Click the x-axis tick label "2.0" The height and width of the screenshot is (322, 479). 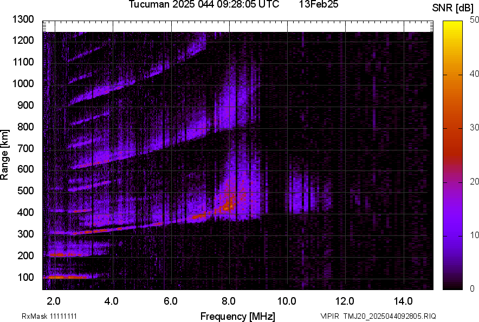coord(53,300)
